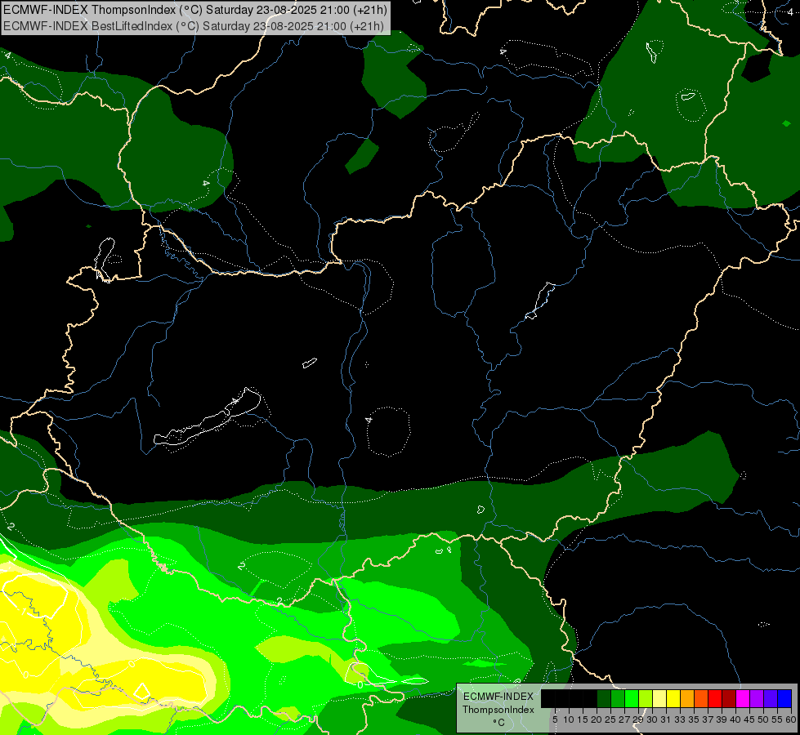Click the BestLiftedIndex title line at top
Screen dimensions: 800x735
[194, 26]
